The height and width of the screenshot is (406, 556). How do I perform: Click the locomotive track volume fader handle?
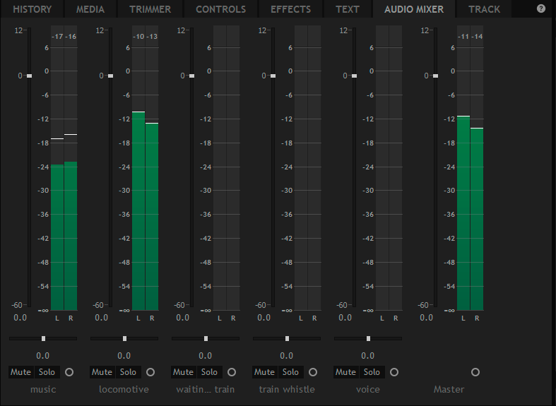click(110, 76)
